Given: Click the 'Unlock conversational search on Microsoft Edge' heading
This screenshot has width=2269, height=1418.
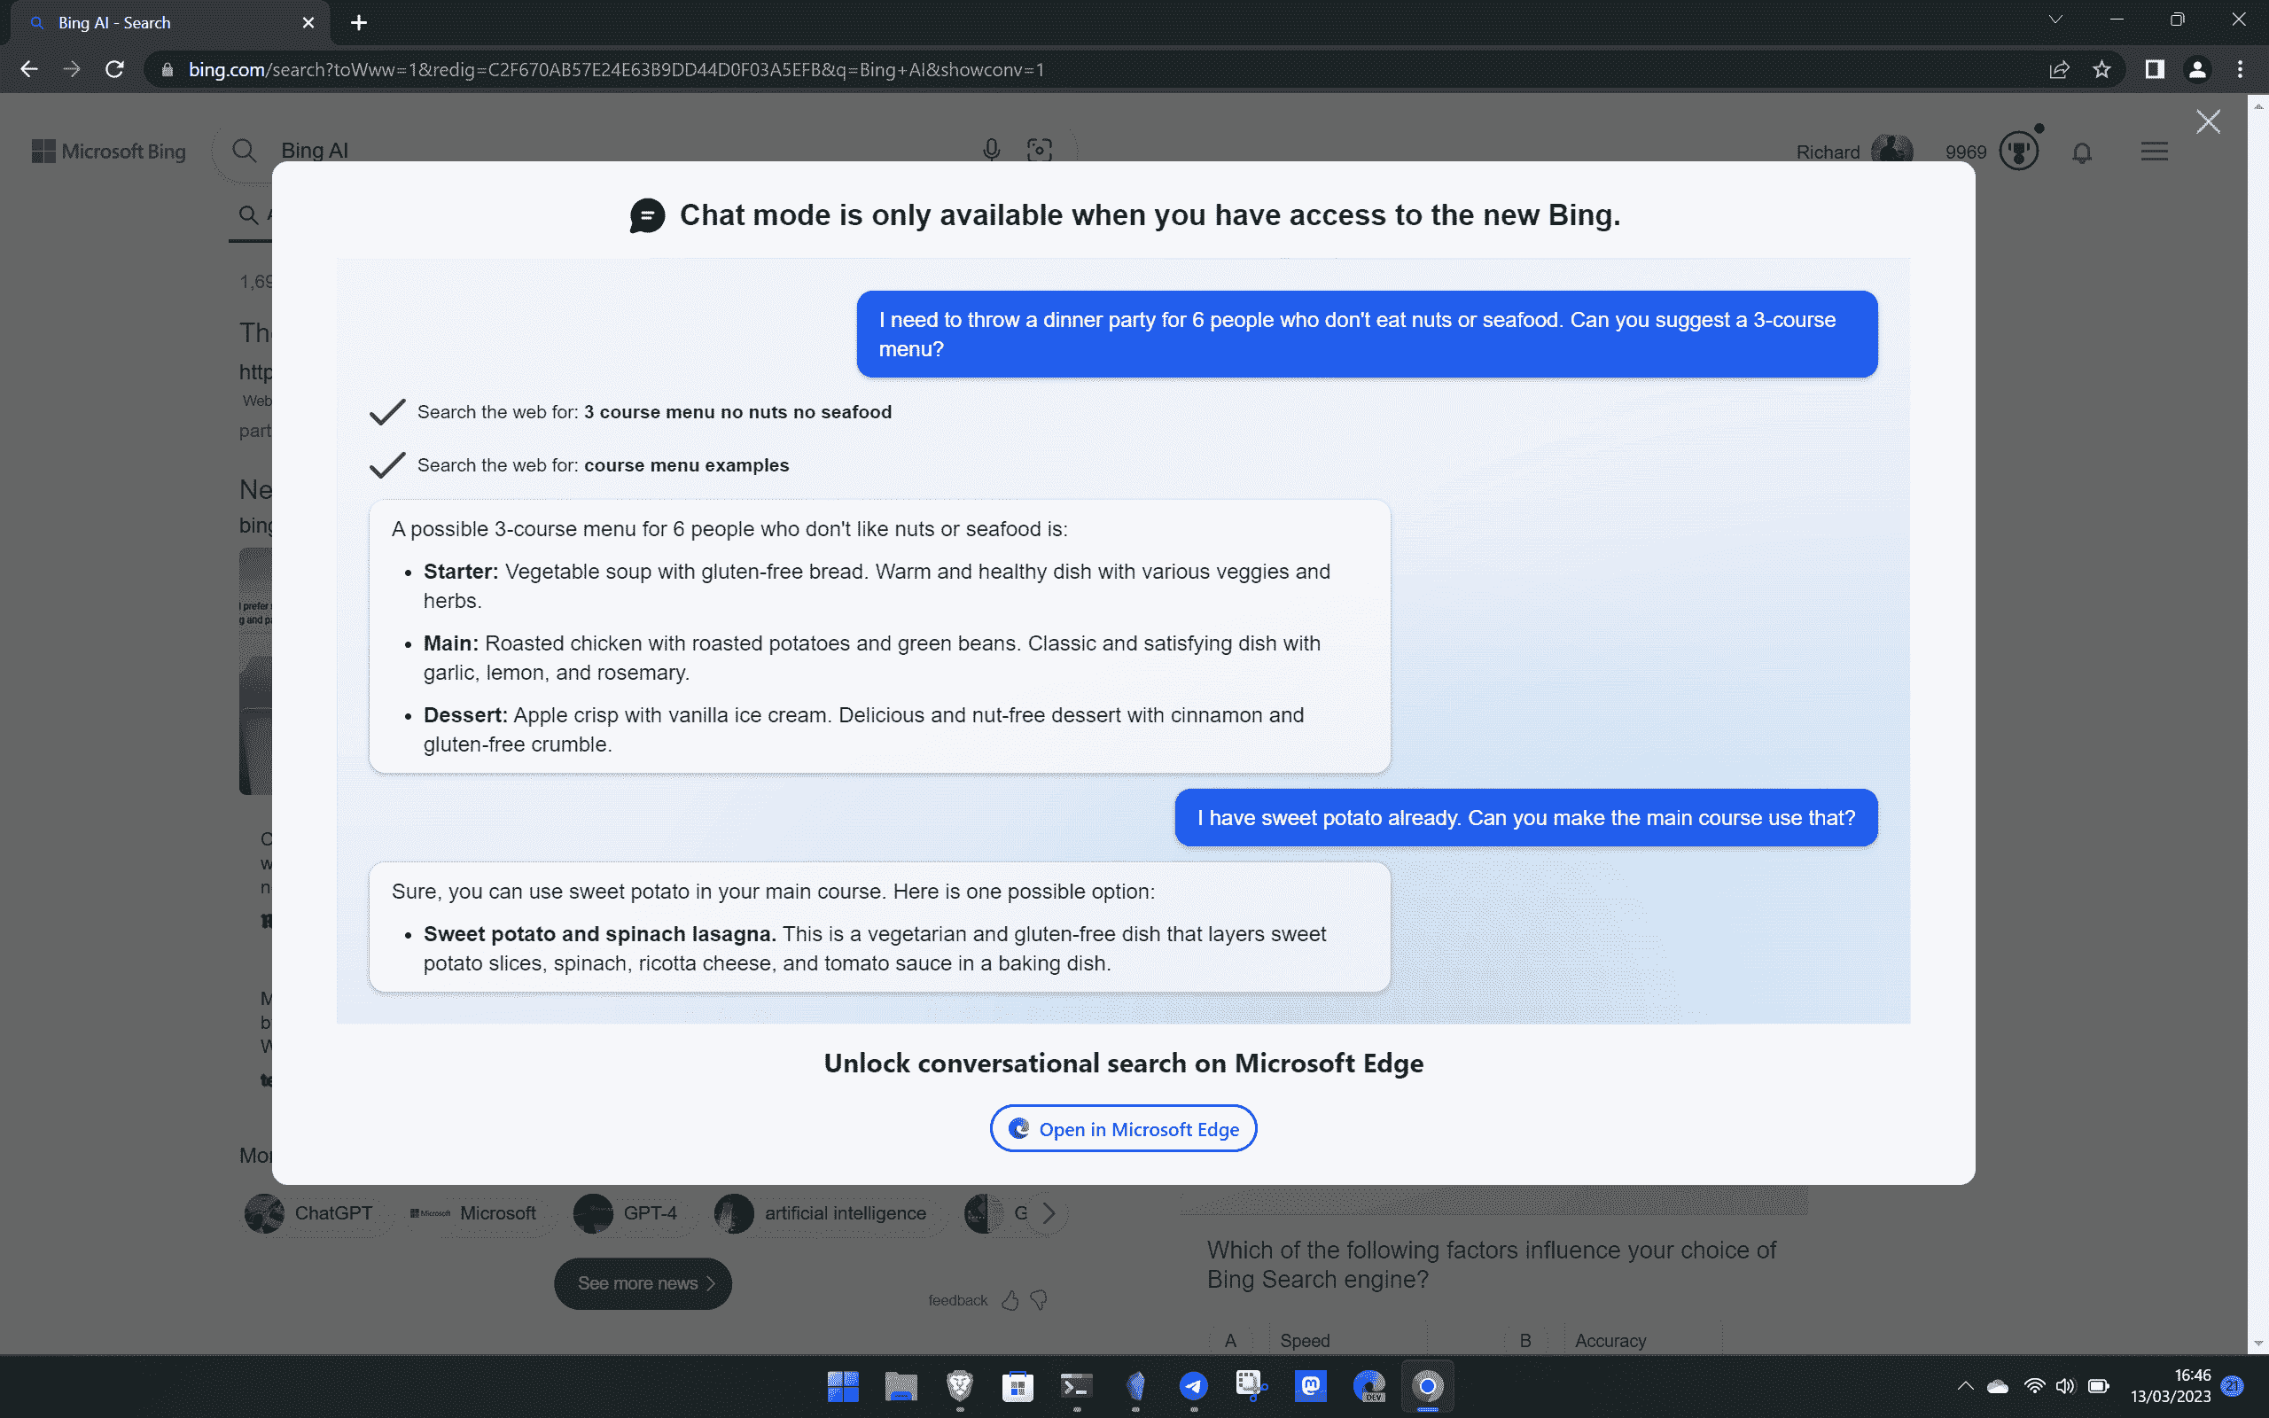Looking at the screenshot, I should pyautogui.click(x=1123, y=1063).
